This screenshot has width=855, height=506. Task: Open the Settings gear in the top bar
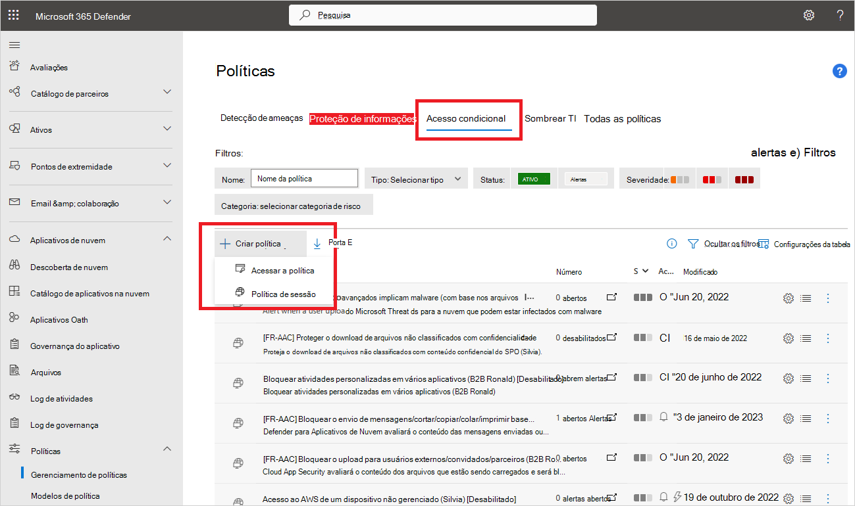point(809,15)
